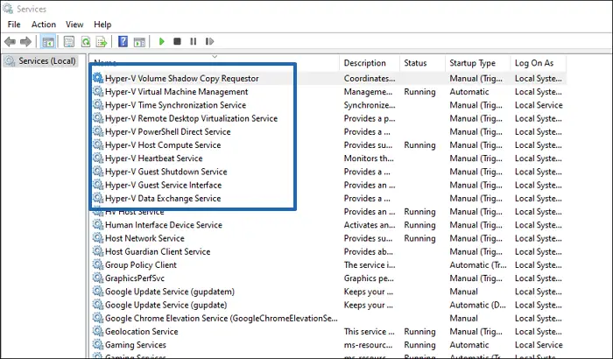The image size is (613, 359).
Task: Click gear icon of Hyper-V Virtual Machine Management
Action: [98, 92]
